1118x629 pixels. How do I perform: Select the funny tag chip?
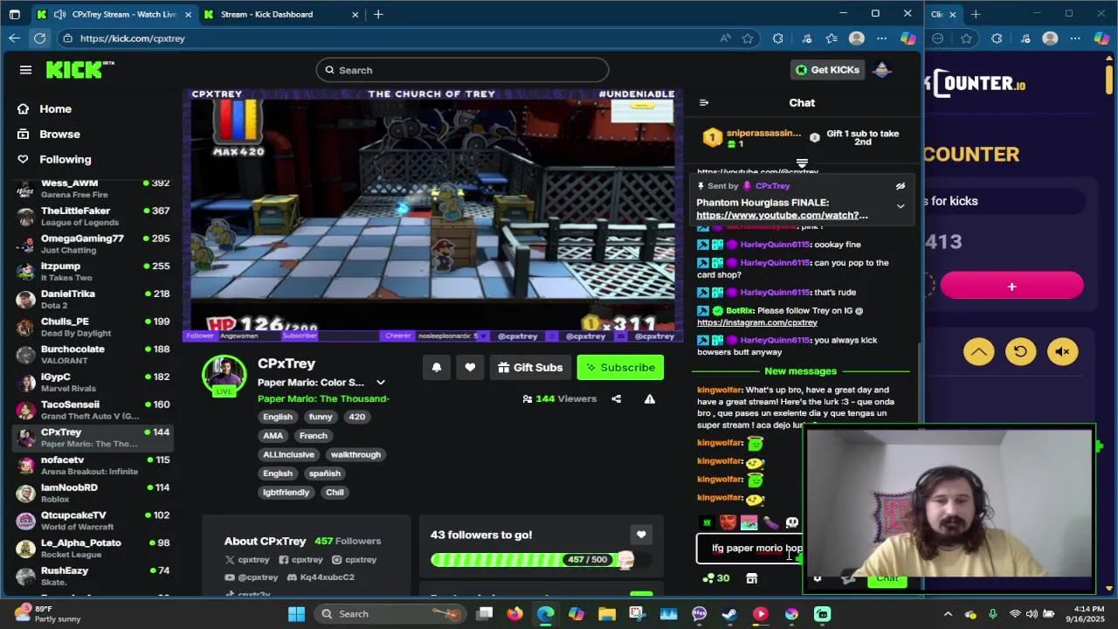point(321,417)
